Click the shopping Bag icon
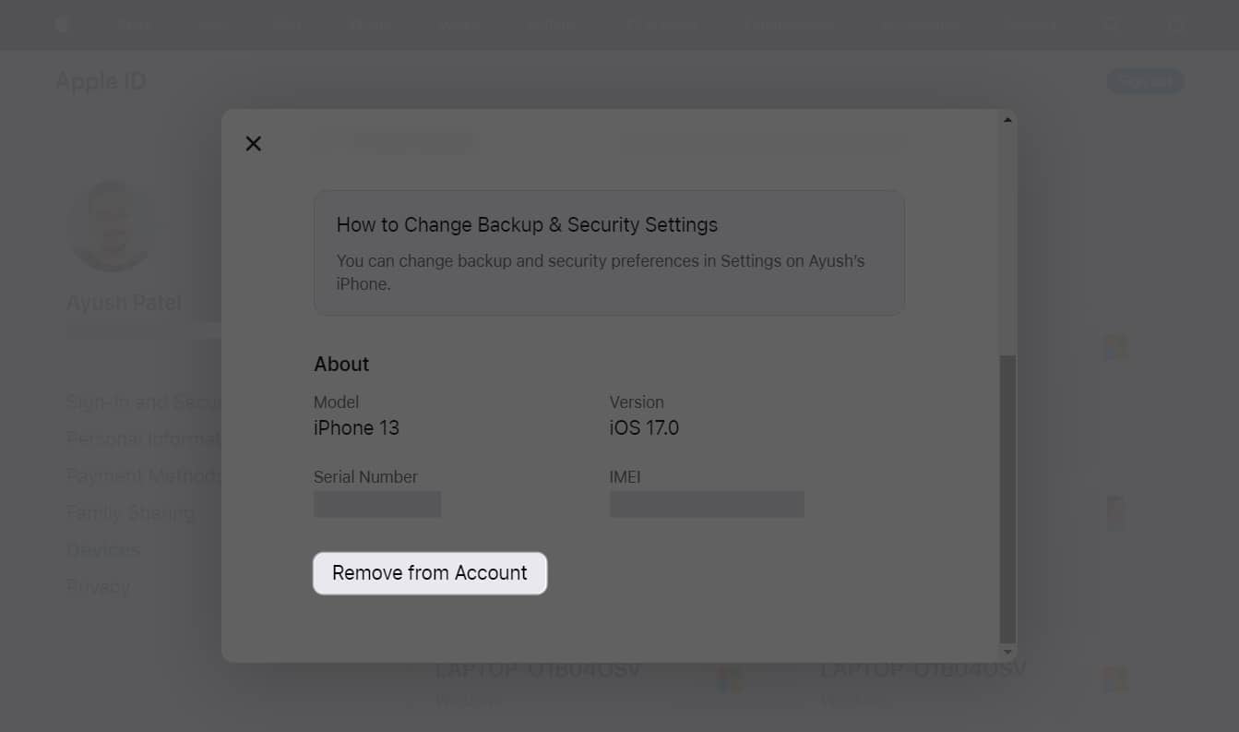This screenshot has width=1239, height=732. (1176, 25)
